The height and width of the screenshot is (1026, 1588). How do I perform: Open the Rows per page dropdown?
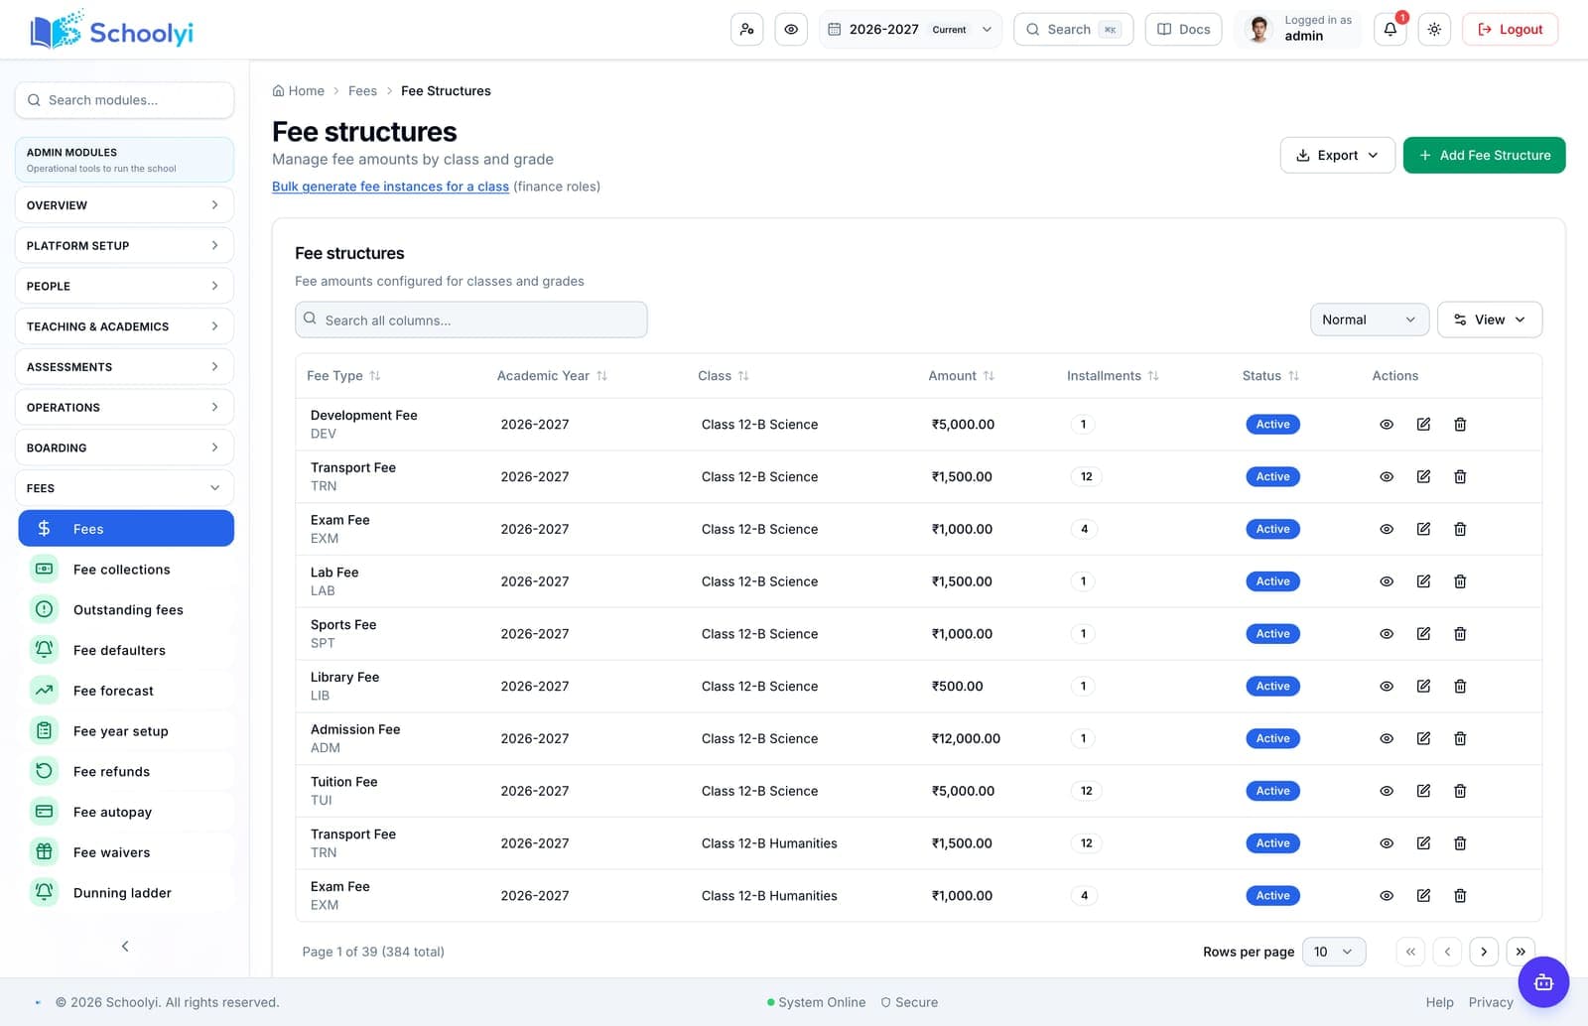point(1334,952)
